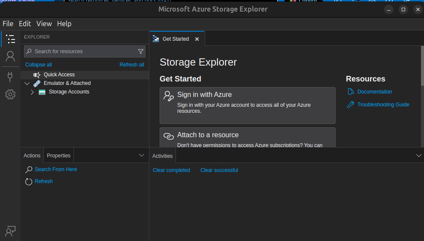
Task: Click the Sign in with Azure card
Action: 248,105
